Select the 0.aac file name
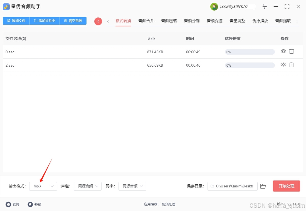Image resolution: width=306 pixels, height=211 pixels. point(10,52)
